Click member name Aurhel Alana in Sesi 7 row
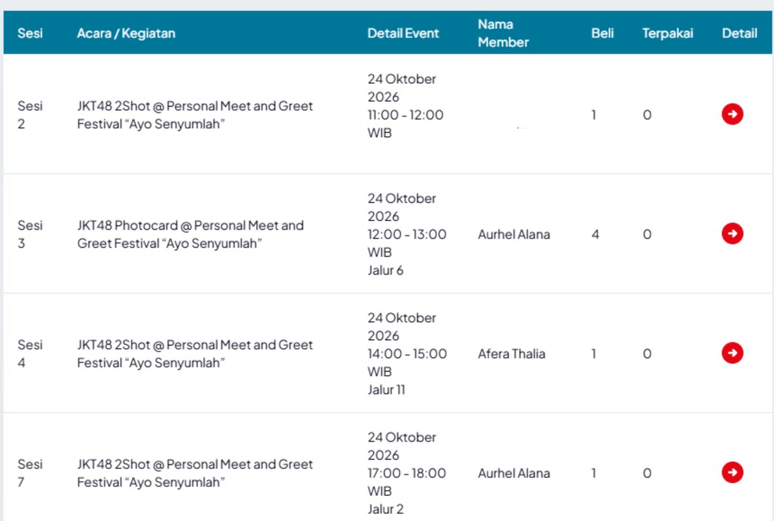The height and width of the screenshot is (521, 774). point(514,473)
